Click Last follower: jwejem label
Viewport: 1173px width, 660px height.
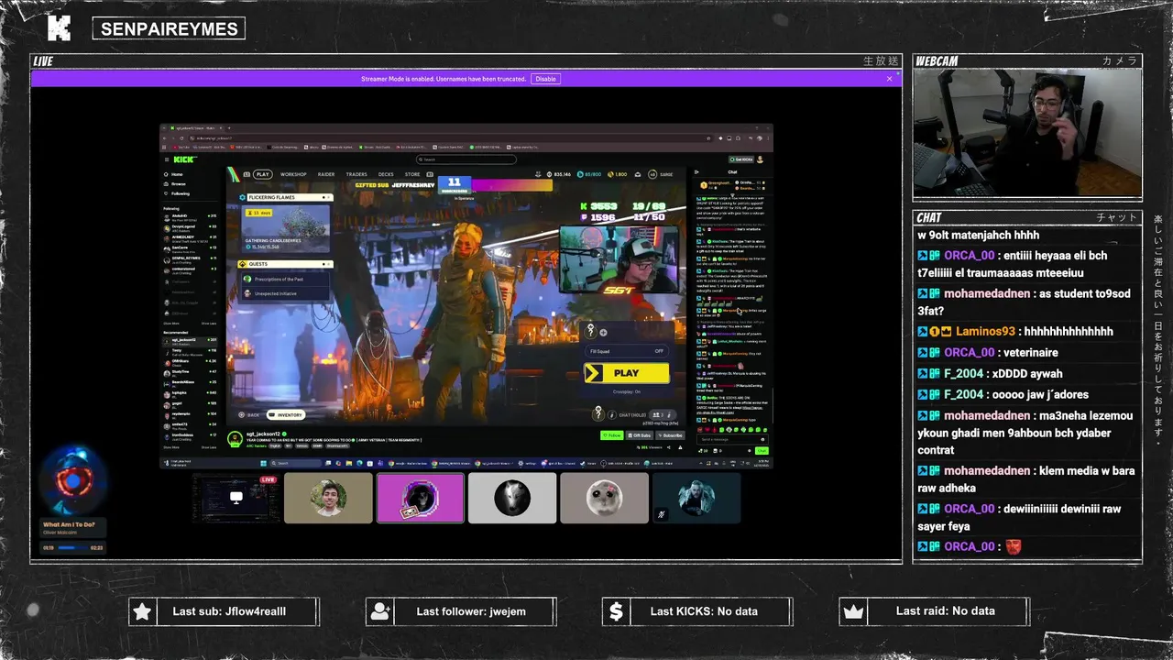pos(471,611)
